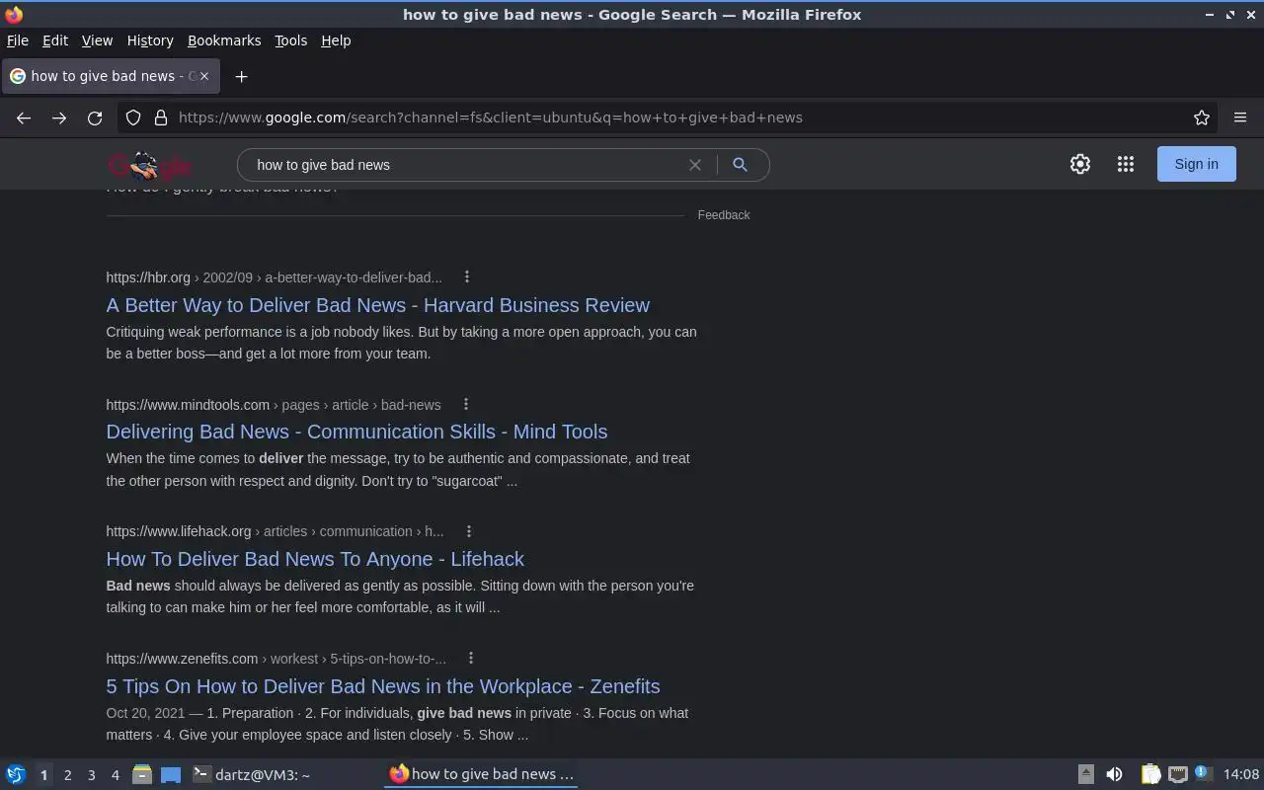The image size is (1264, 790).
Task: Switch to workspace 1
Action: 43,775
